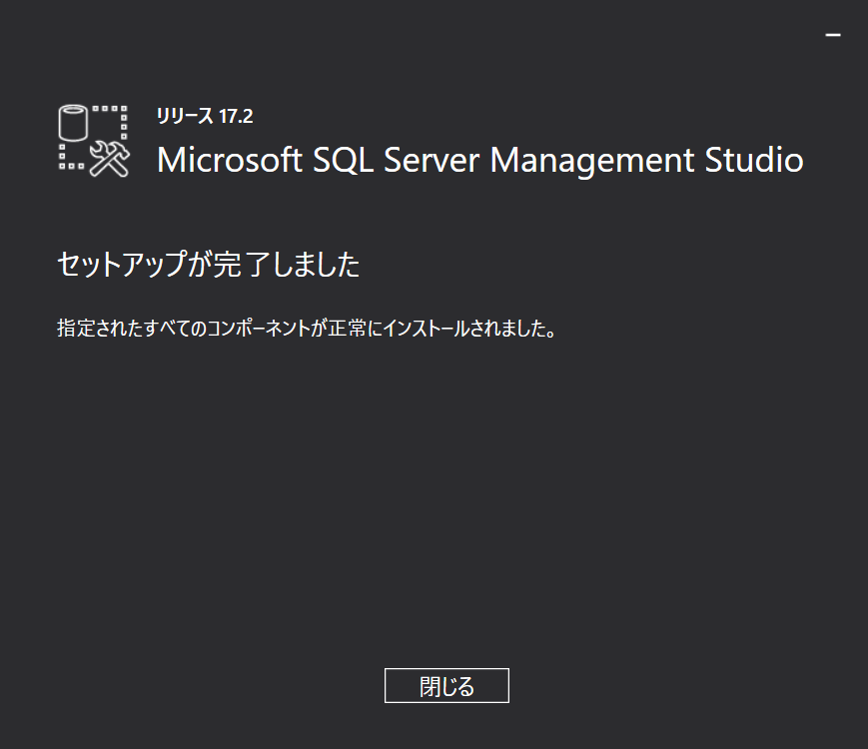
Task: Click the database cylinder in the logo
Action: (x=73, y=123)
